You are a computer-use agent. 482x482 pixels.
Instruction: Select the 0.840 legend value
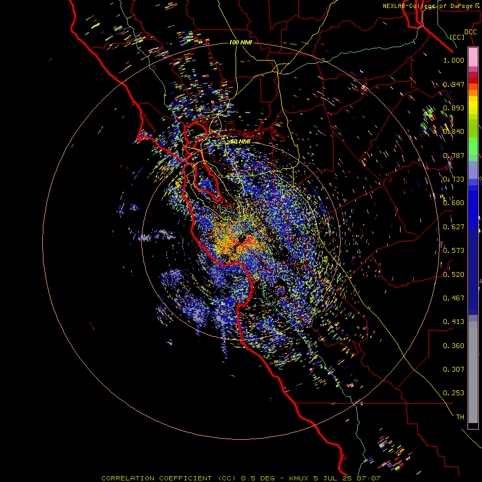click(454, 131)
